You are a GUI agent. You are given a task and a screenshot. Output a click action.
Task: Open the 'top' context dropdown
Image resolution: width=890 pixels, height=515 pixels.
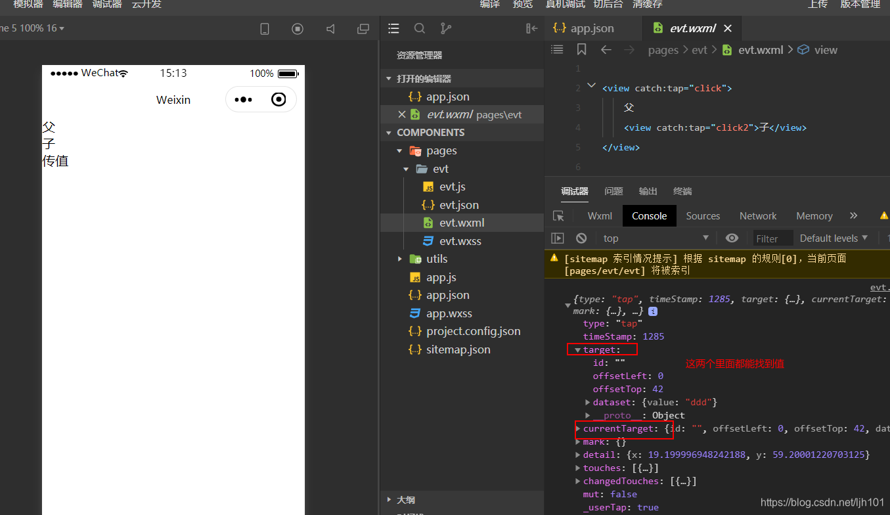(x=657, y=238)
